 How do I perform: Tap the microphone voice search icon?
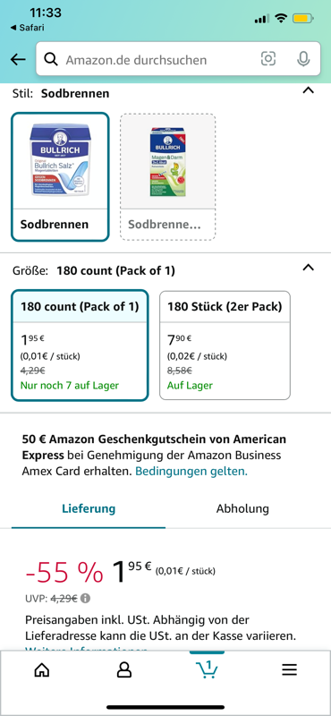(x=303, y=59)
